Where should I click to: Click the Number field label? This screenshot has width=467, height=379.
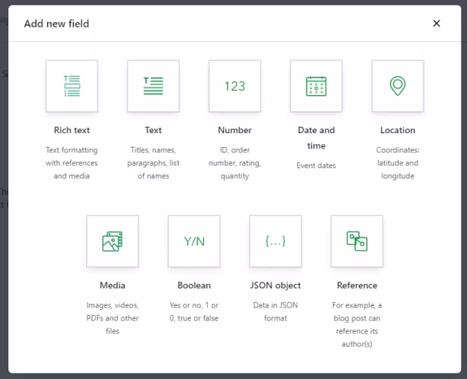click(235, 130)
